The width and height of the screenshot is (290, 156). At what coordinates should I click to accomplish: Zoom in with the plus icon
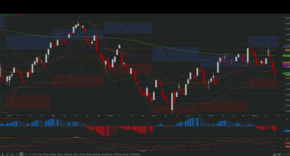tap(288, 154)
